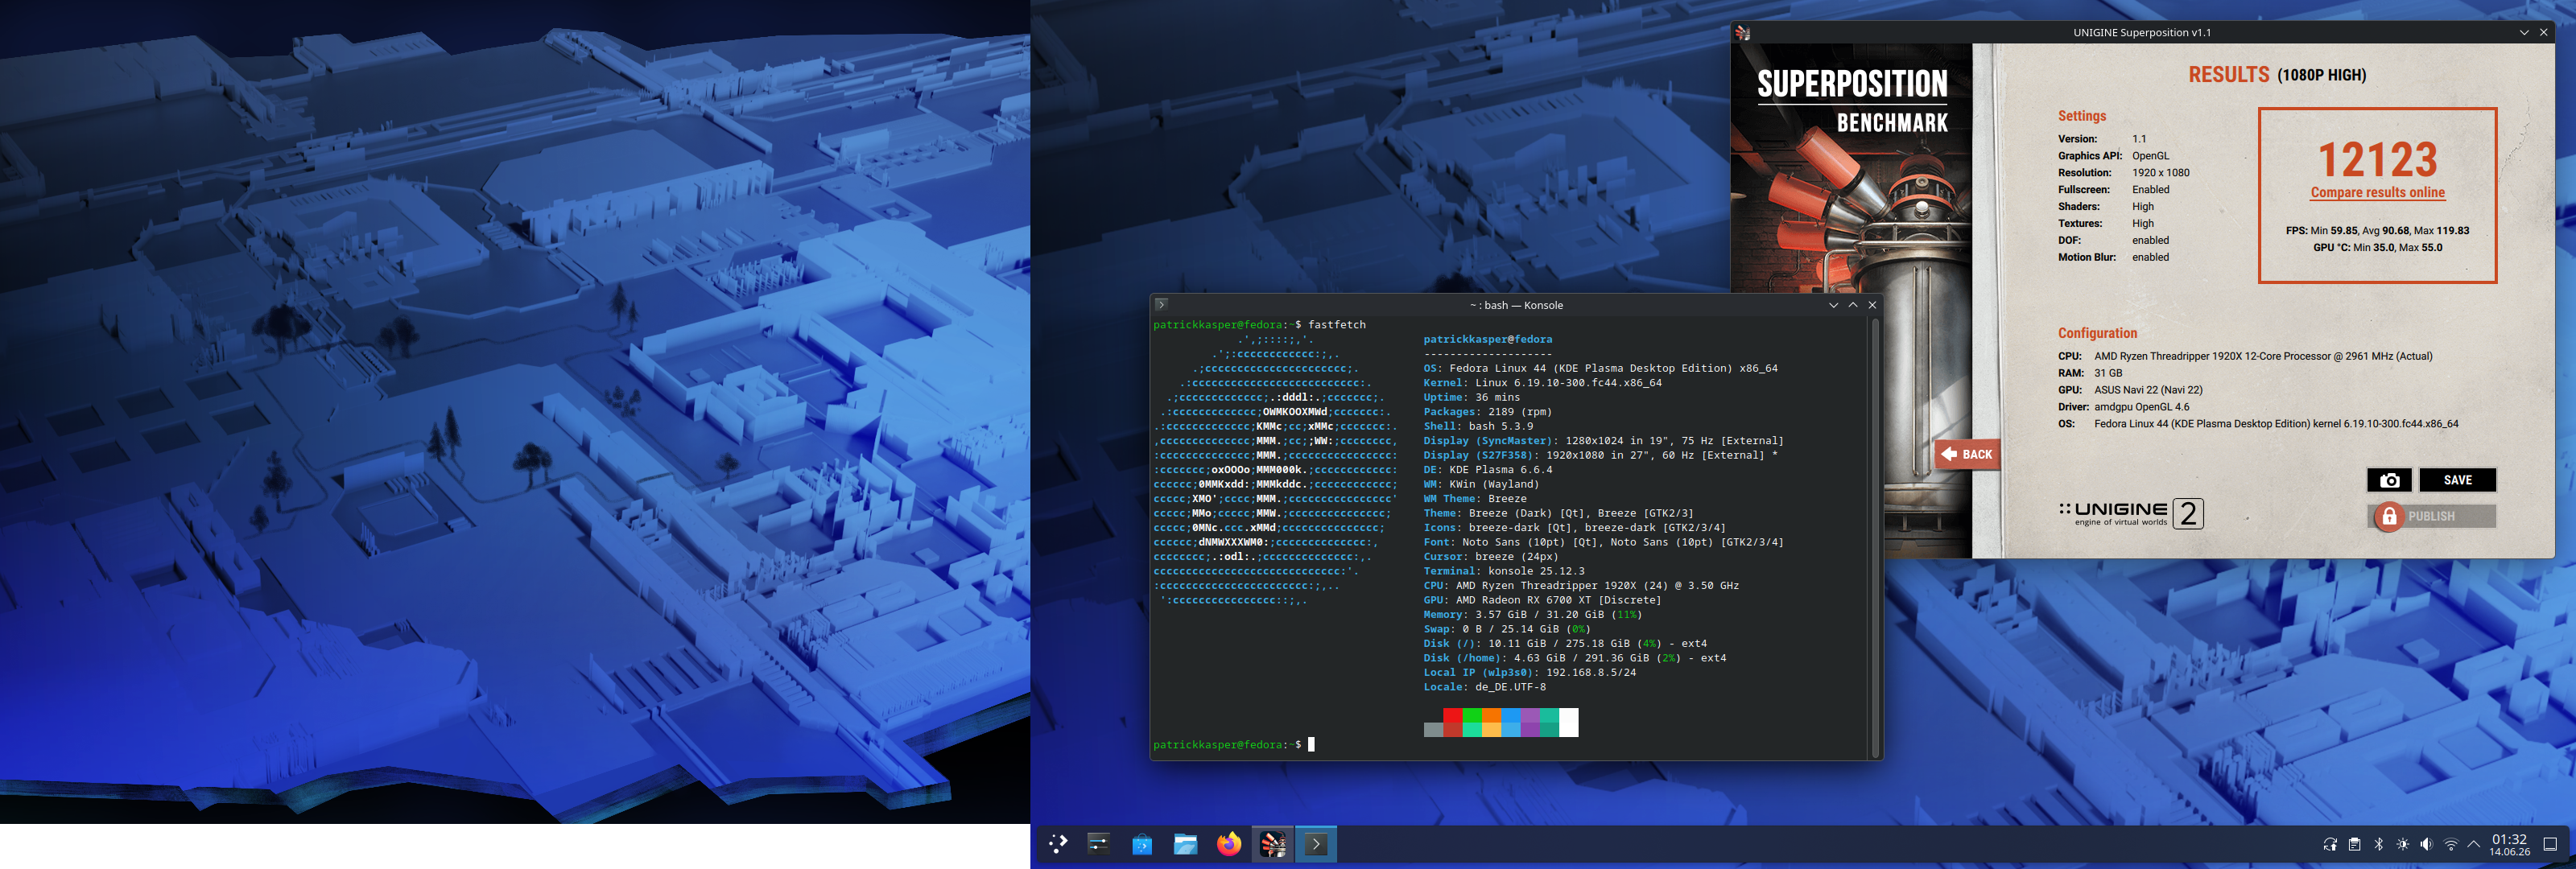Screen dimensions: 2576x869
Task: Click the patrickkasper@fedora header in fastfetch output
Action: point(1487,340)
